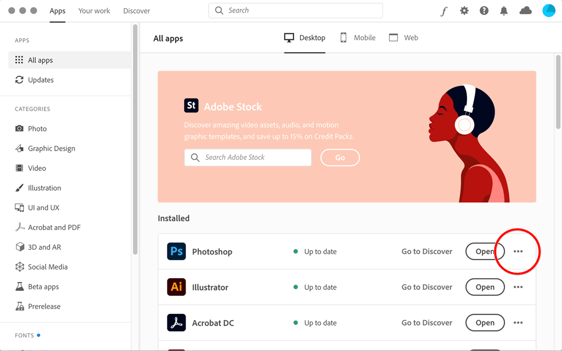Open the notifications bell

tap(504, 11)
